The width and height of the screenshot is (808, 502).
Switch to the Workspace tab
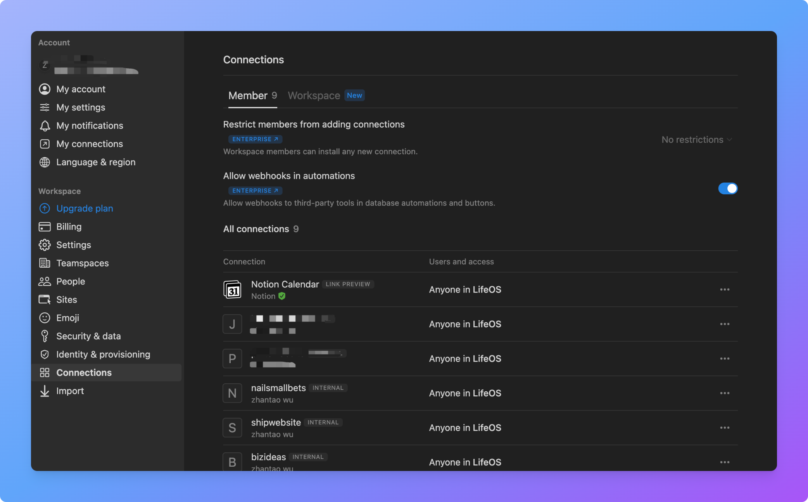tap(314, 95)
